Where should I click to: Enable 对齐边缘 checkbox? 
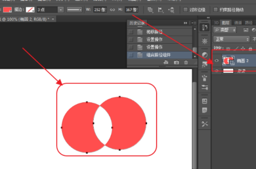185,10
